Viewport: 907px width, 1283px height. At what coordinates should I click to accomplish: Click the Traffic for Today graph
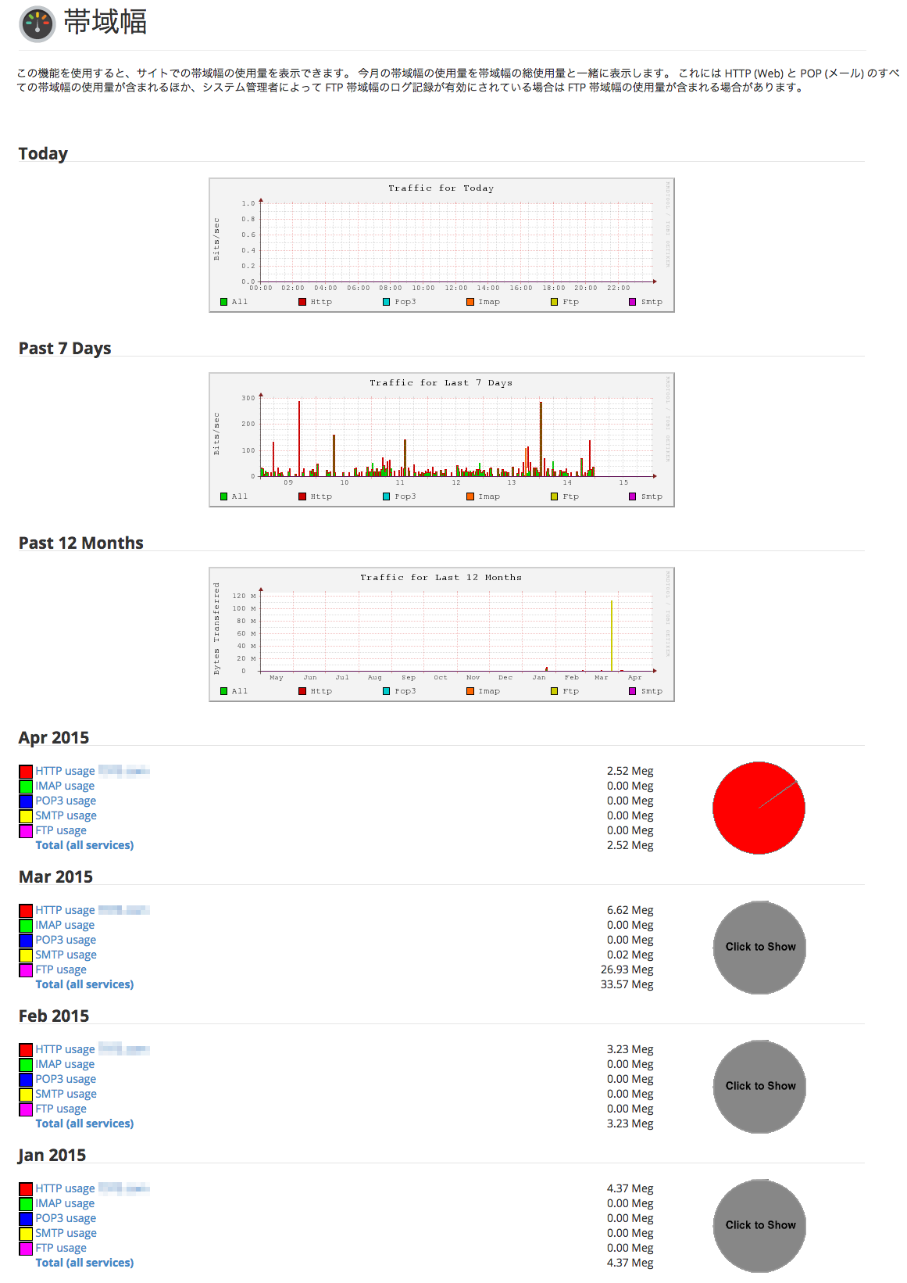[441, 245]
